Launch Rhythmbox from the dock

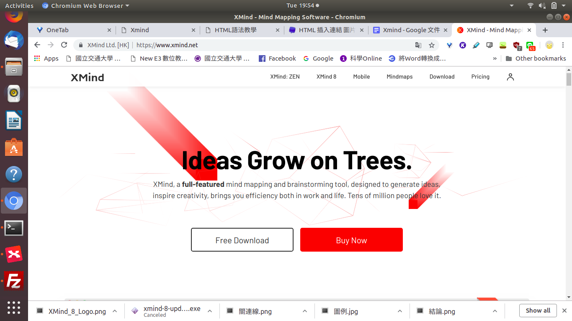[14, 94]
